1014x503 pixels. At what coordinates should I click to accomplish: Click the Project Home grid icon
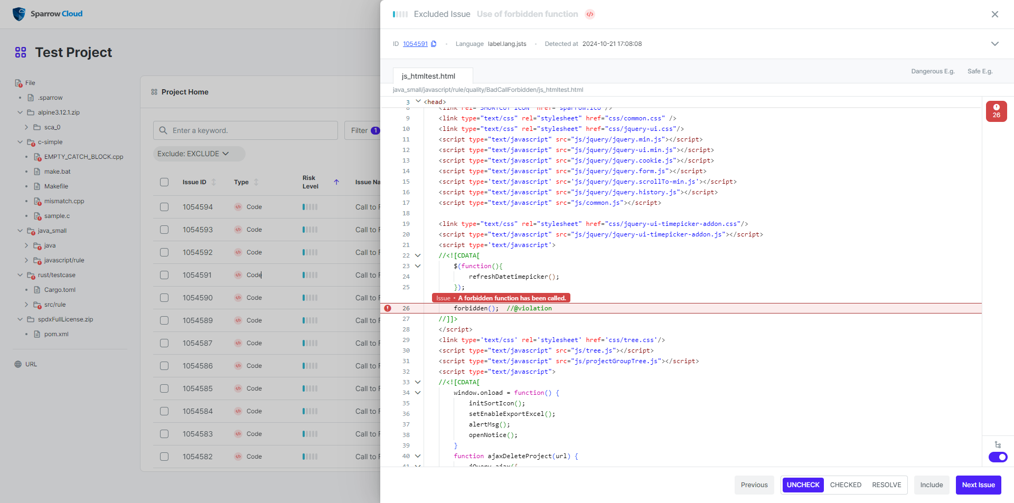click(154, 92)
